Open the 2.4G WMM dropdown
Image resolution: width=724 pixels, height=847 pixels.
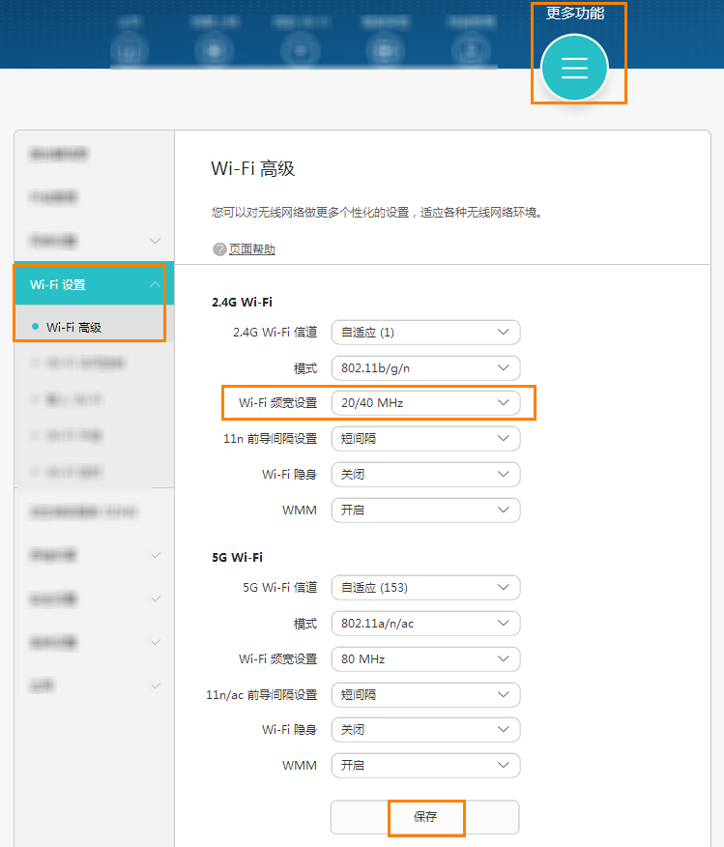click(x=425, y=510)
